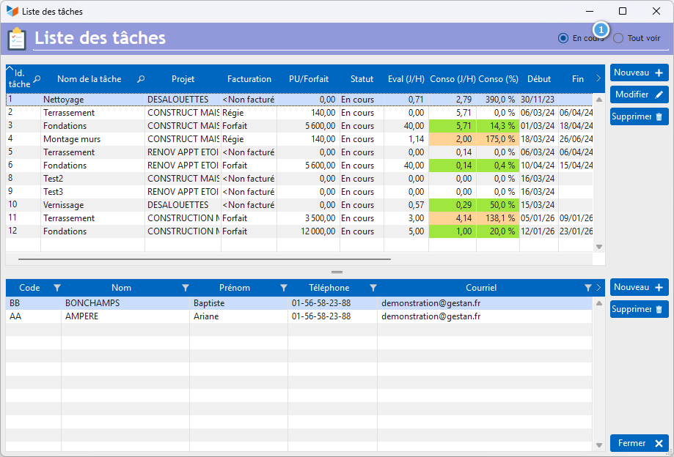Screen dimensions: 674x457
Task: Click Supprimer button for the contacts table
Action: [640, 309]
